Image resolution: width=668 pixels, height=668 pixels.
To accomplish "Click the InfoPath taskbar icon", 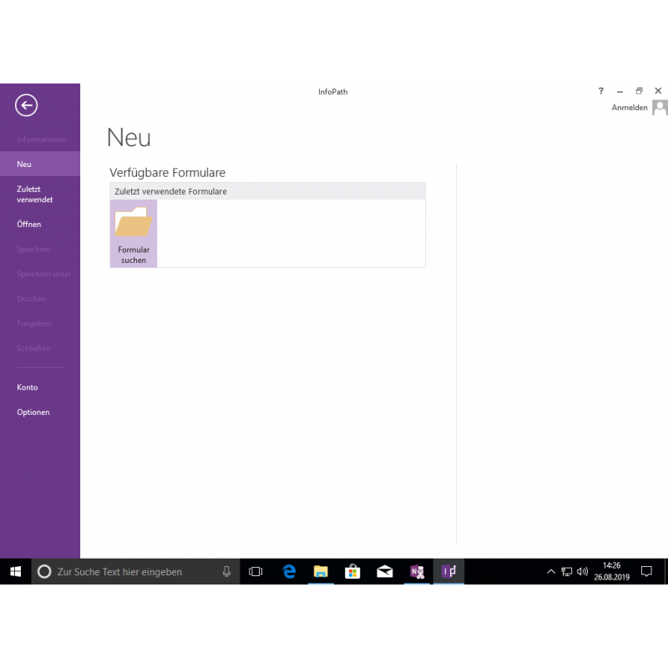I will (x=449, y=572).
